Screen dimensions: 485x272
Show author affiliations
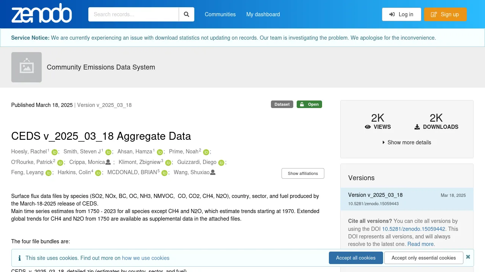(303, 173)
